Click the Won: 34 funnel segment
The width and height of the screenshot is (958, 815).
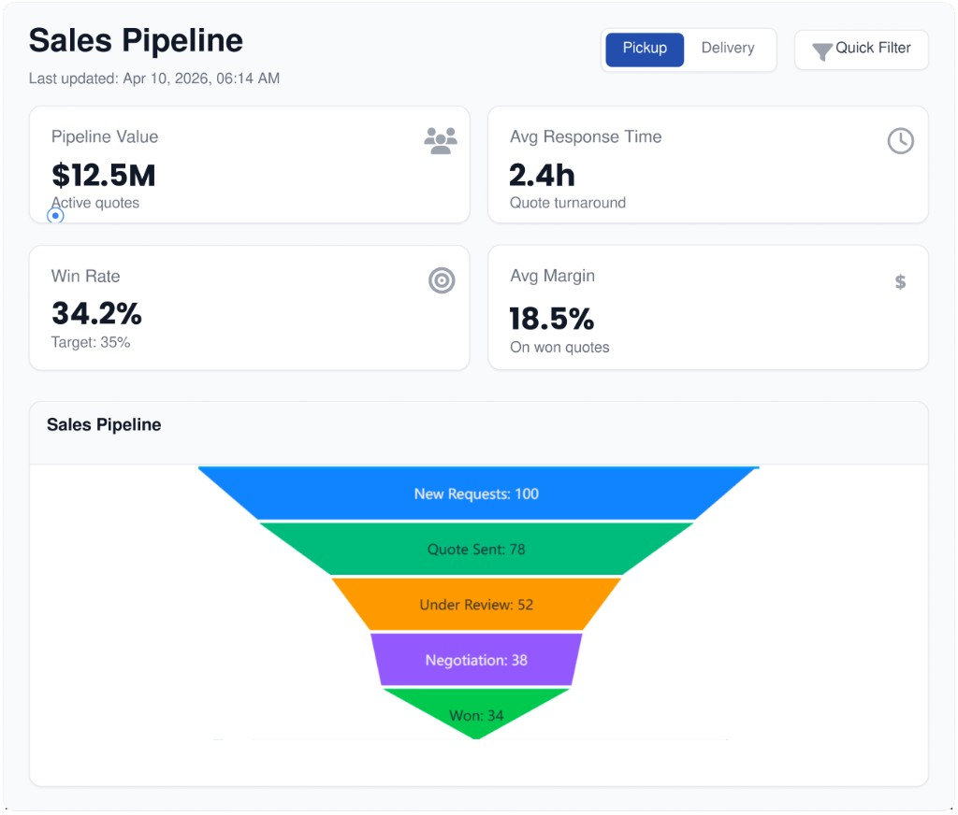coord(476,712)
